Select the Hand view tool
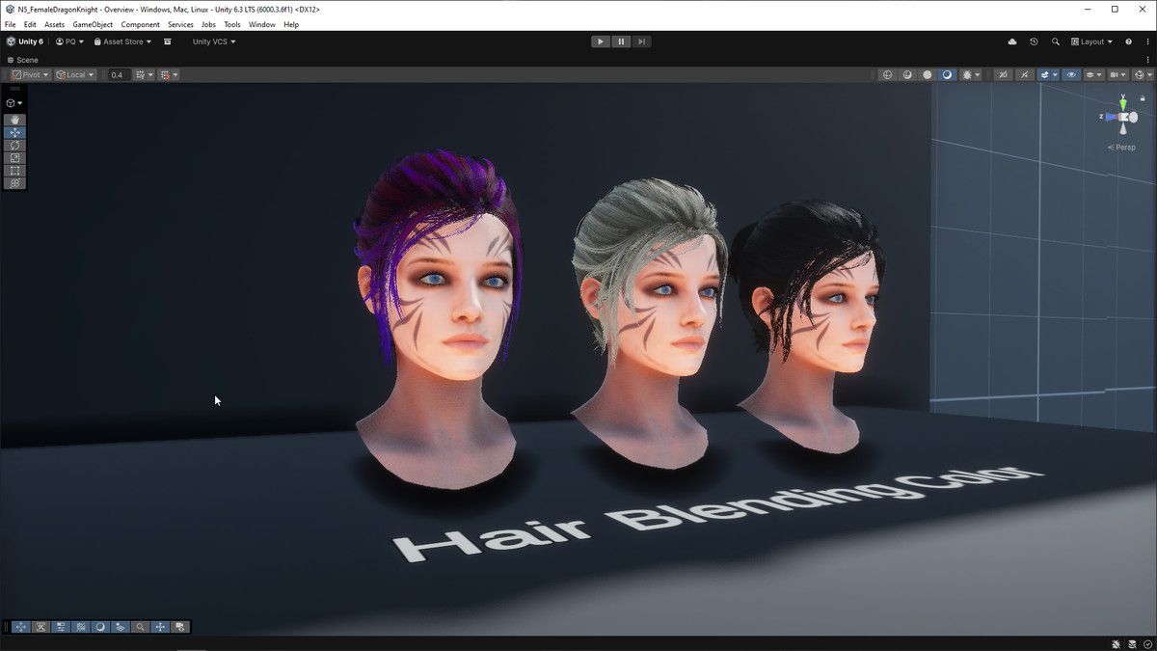Viewport: 1157px width, 651px height. (15, 120)
